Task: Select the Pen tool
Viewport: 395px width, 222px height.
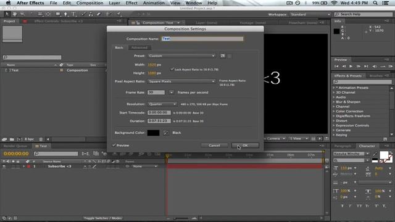Action: click(65, 14)
